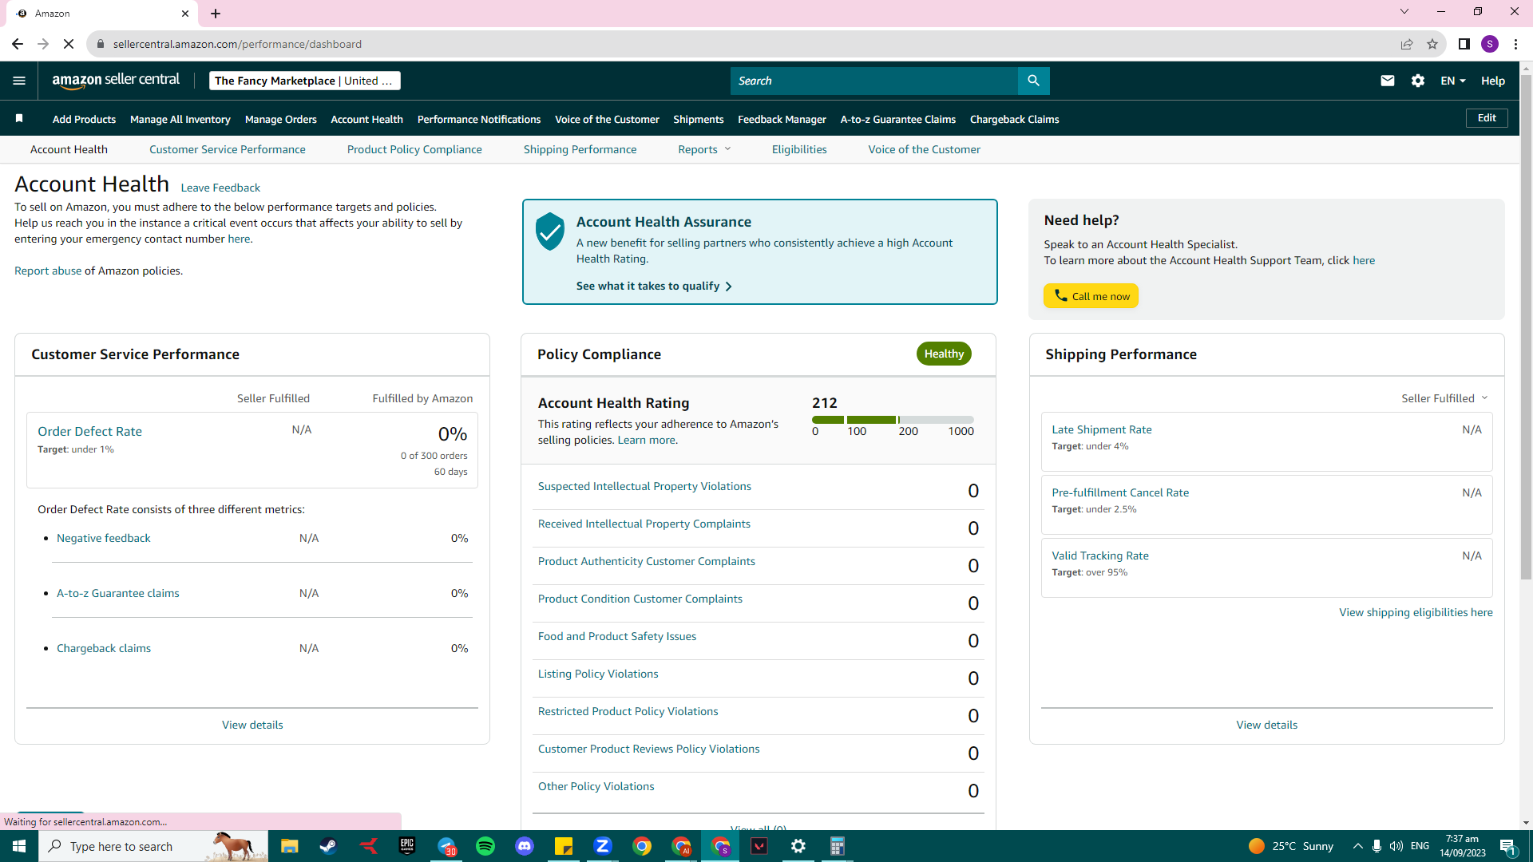The height and width of the screenshot is (862, 1533).
Task: Expand the Reports dropdown menu
Action: pos(704,149)
